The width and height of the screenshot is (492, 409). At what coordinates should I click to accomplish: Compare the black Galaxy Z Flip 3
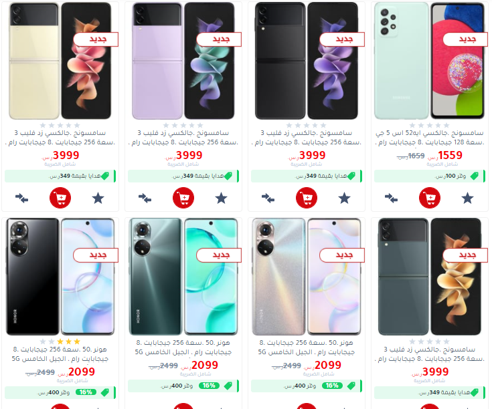268,198
